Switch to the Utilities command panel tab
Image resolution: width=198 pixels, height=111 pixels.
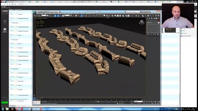point(158,18)
